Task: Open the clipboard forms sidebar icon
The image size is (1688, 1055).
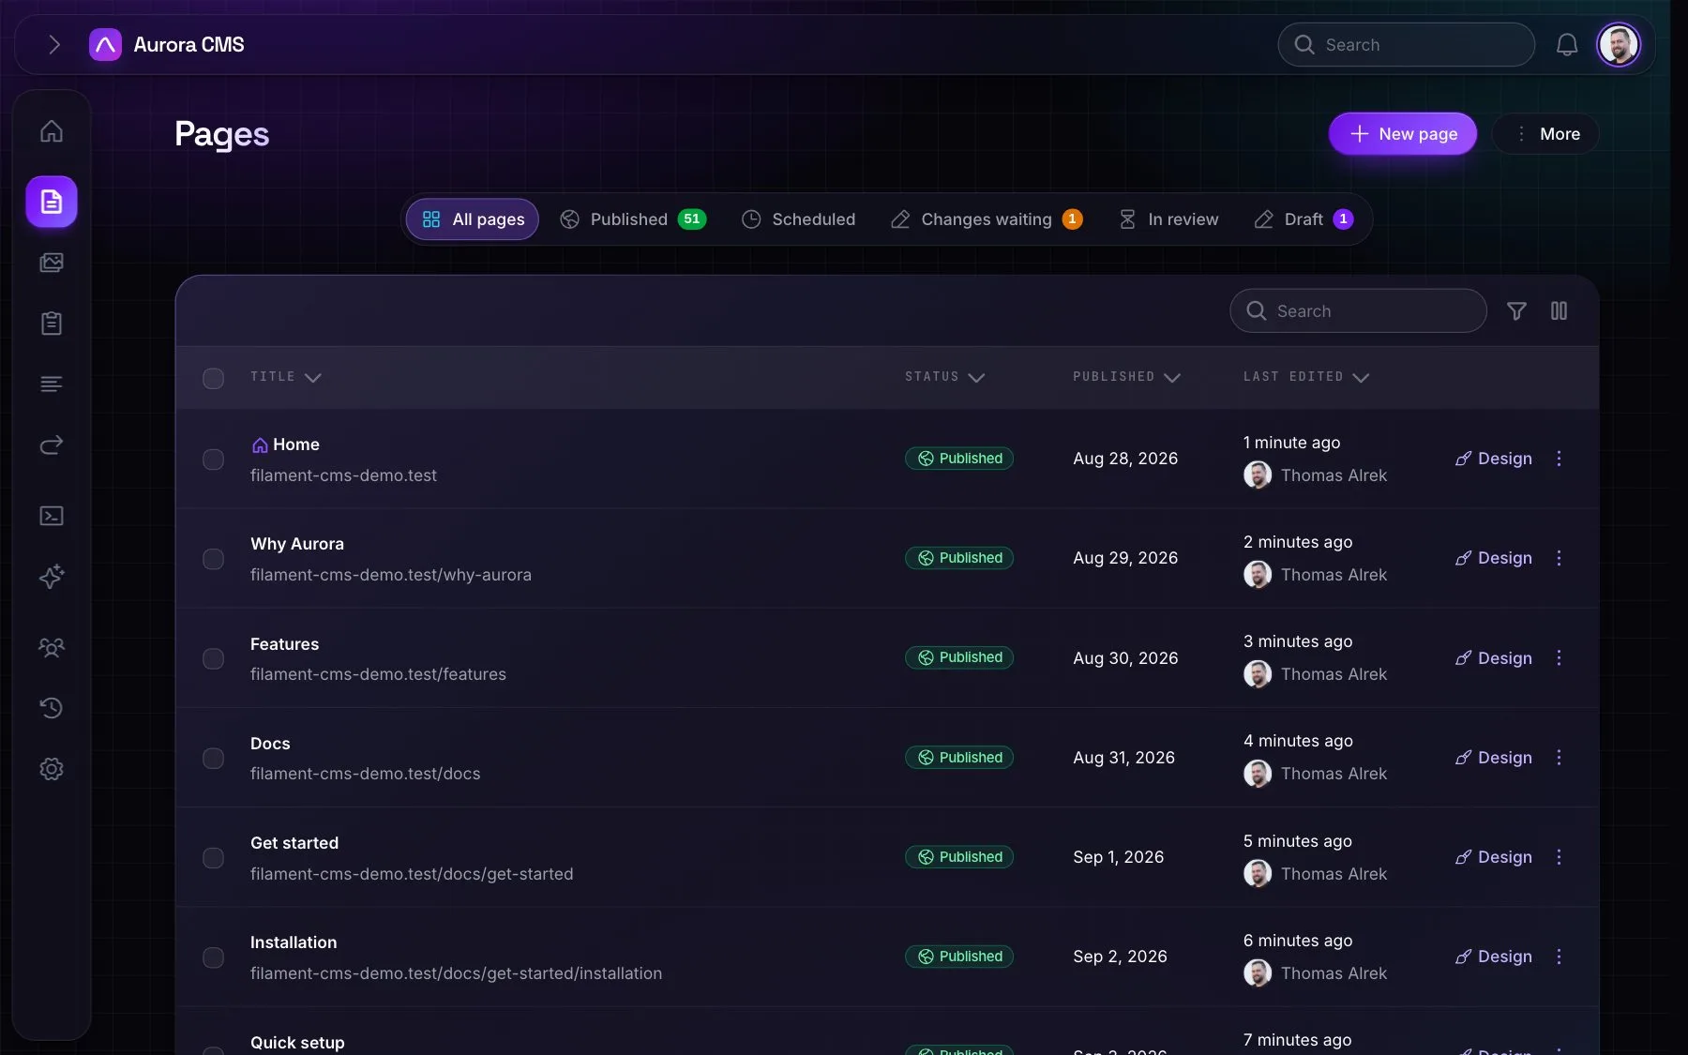Action: pos(52,324)
